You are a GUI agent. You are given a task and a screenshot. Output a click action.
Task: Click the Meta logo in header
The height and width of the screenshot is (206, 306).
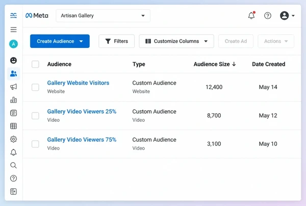click(37, 15)
